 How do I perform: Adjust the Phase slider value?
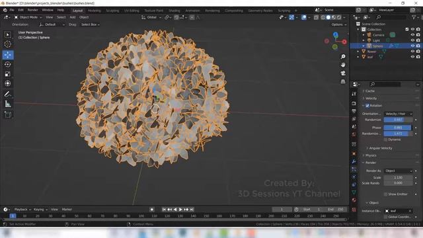click(x=398, y=128)
